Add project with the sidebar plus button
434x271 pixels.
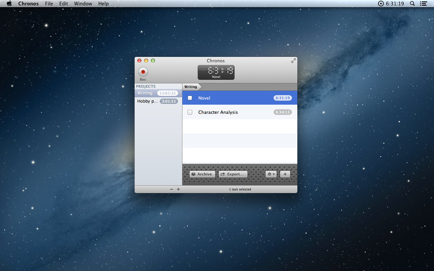(178, 189)
